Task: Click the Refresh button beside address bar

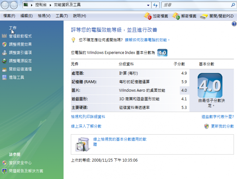Action: coord(155,5)
